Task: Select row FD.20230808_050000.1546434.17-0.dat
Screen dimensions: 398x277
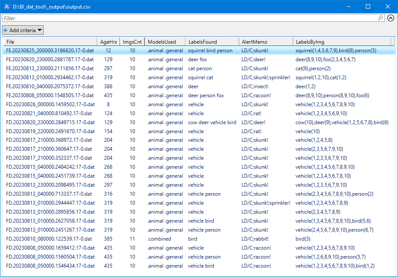Action: click(199, 266)
